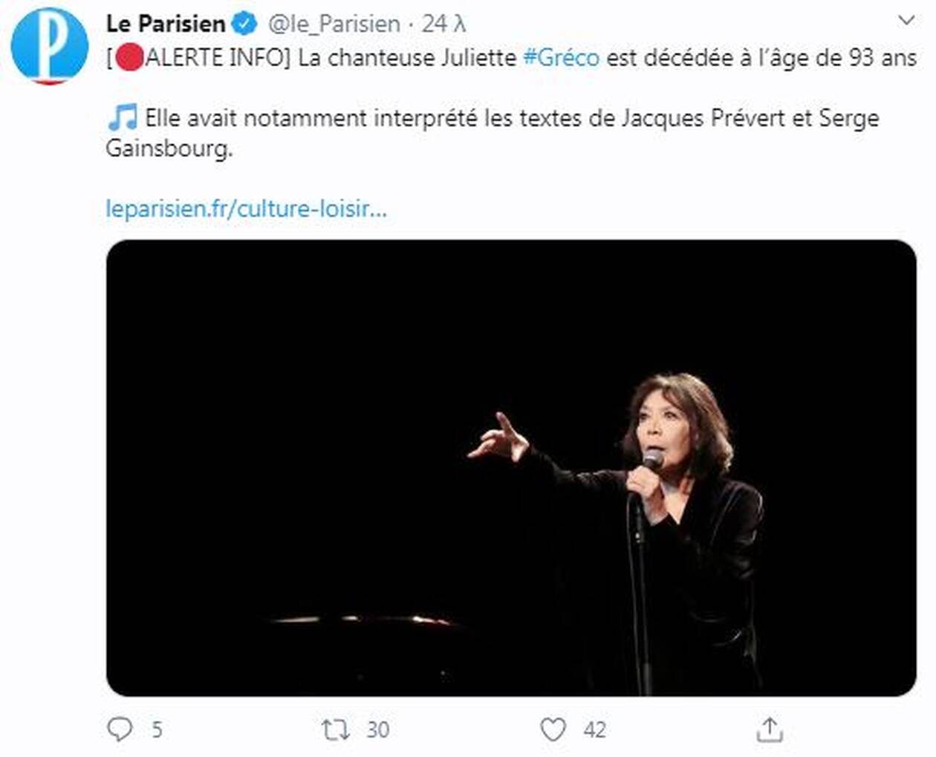Click the Jacques Prévert sentence text
The image size is (936, 757).
493,133
